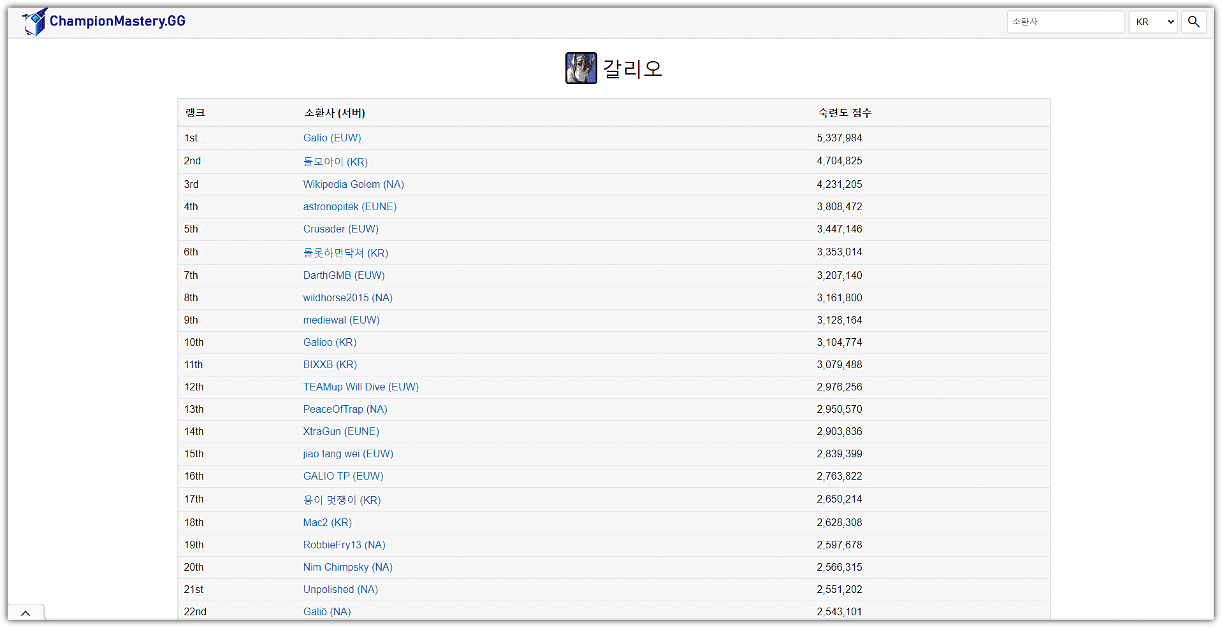Select mastery score 2,839,399
The width and height of the screenshot is (1222, 628).
(x=840, y=453)
